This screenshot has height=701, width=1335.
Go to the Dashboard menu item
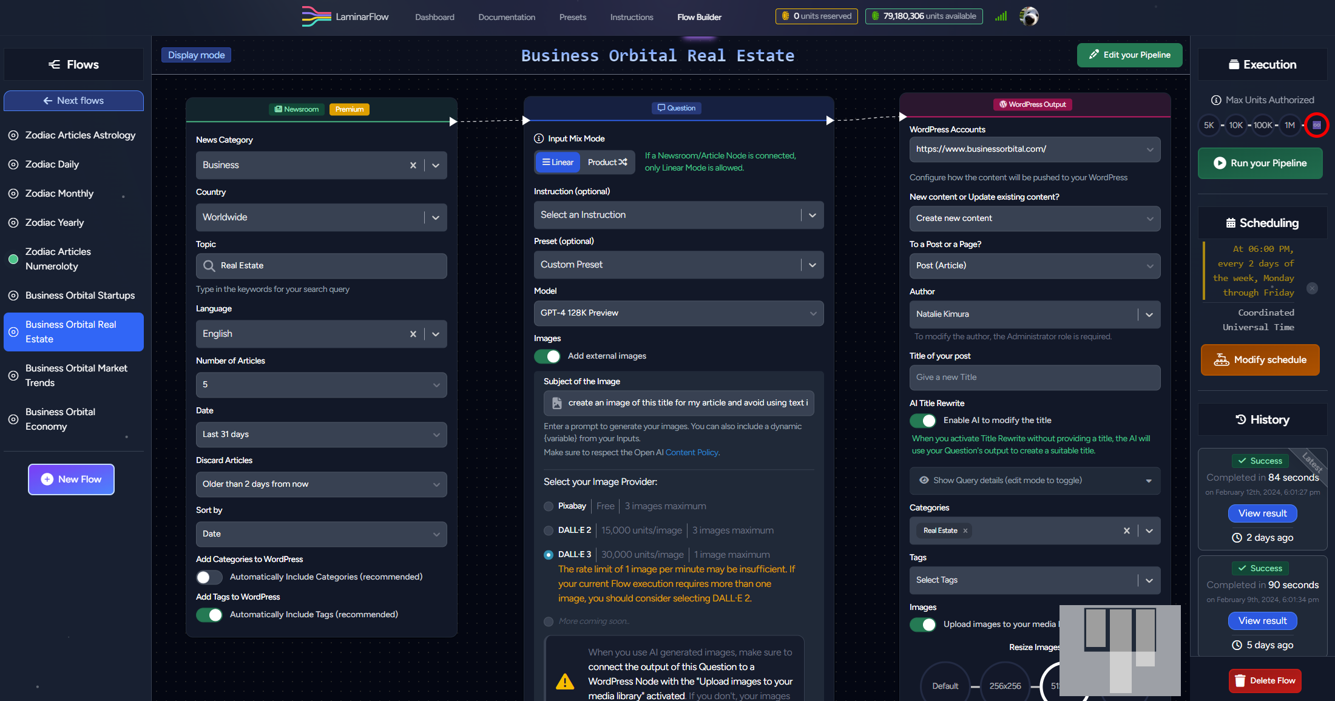[x=434, y=17]
